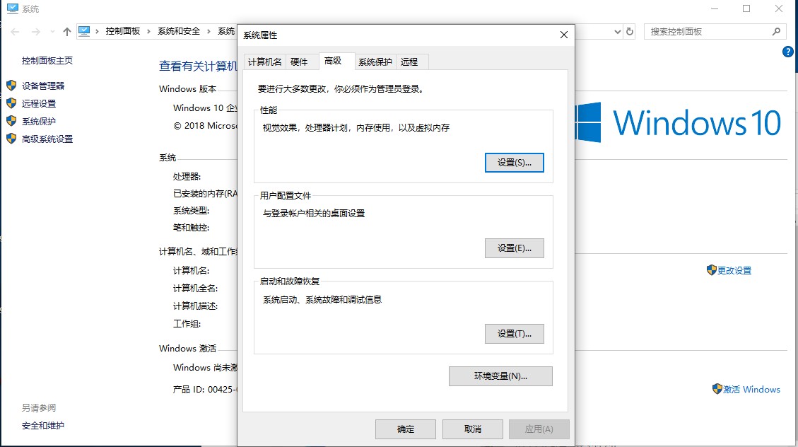This screenshot has width=798, height=447.
Task: Click 系统和安全 in breadcrumb path
Action: [179, 31]
